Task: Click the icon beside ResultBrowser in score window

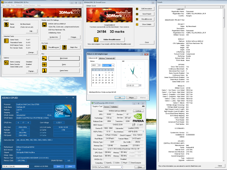Action: pyautogui.click(x=137, y=19)
